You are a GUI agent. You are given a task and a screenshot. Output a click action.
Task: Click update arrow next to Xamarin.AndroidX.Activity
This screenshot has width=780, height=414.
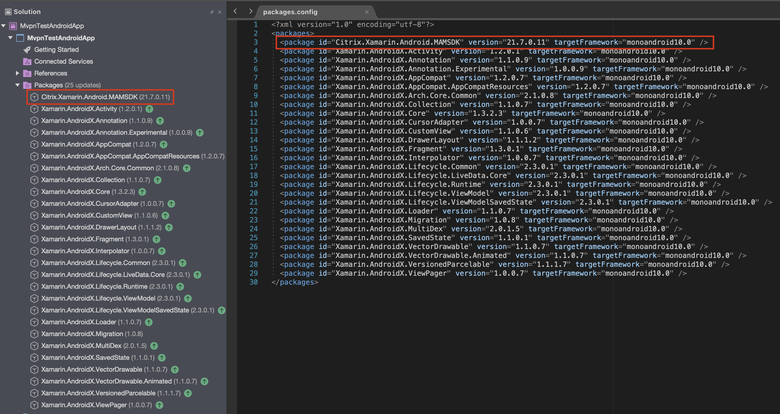[149, 109]
